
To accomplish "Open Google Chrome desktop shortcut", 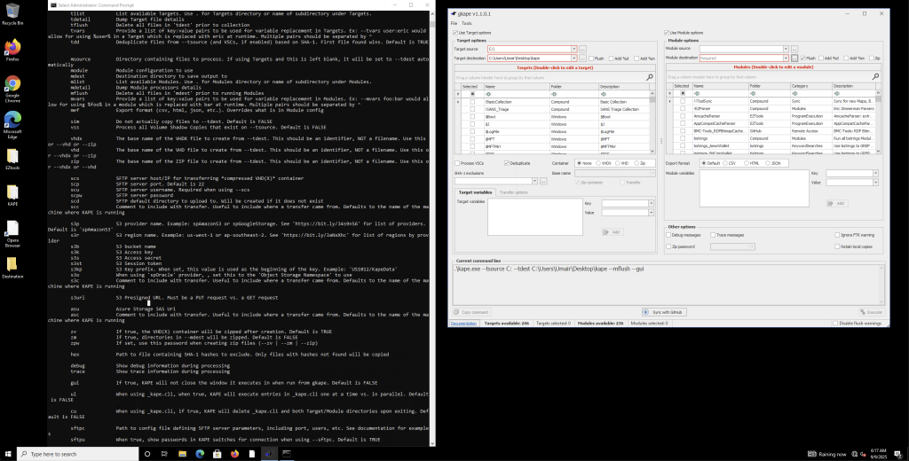I will click(x=12, y=90).
